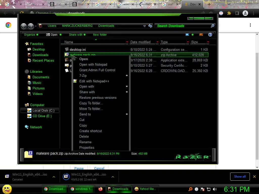
Task: Click MARK ZUCKERBERG in the breadcrumb
Action: 77,26
